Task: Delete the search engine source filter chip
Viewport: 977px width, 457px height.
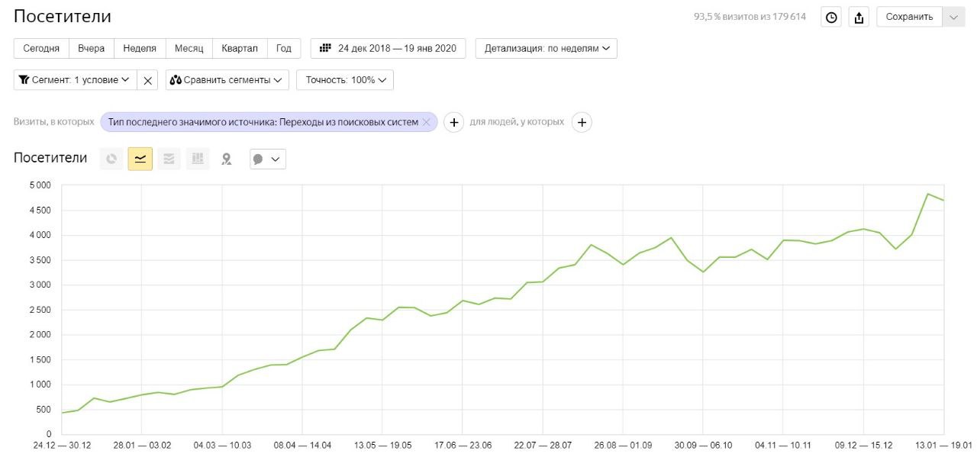Action: point(426,122)
